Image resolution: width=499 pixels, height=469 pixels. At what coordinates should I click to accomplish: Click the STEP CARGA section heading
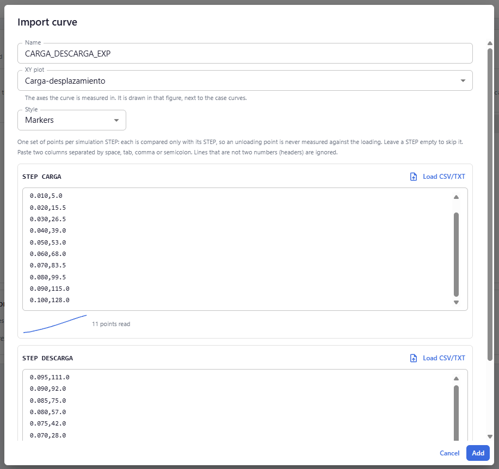pyautogui.click(x=42, y=177)
